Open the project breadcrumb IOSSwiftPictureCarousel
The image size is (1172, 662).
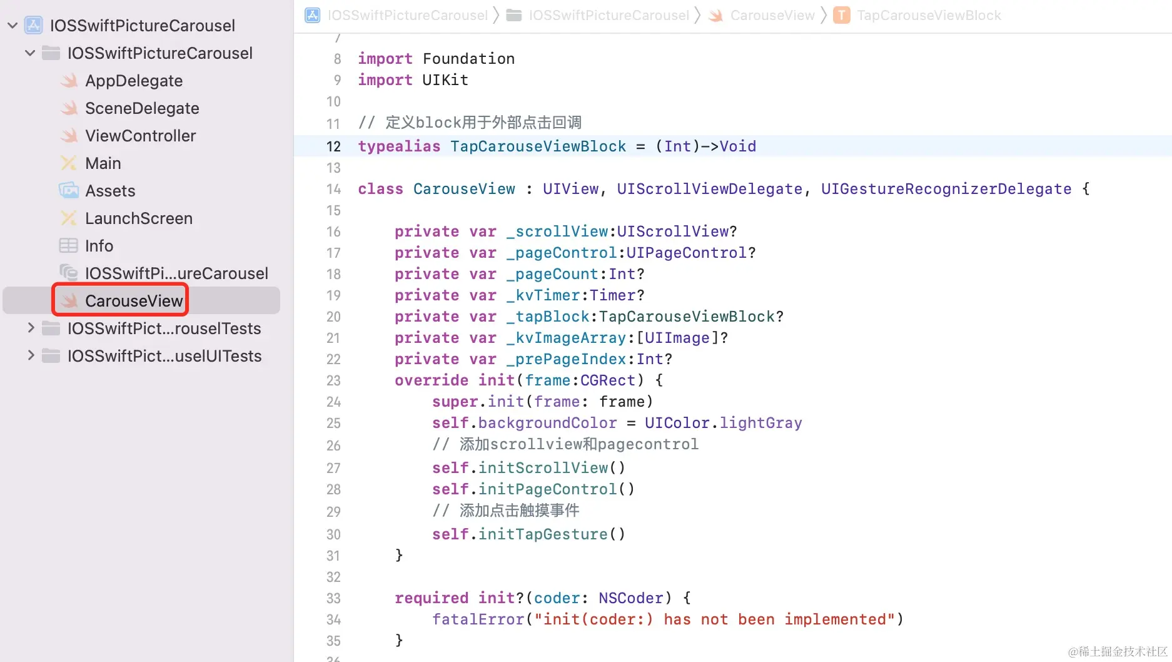(408, 15)
